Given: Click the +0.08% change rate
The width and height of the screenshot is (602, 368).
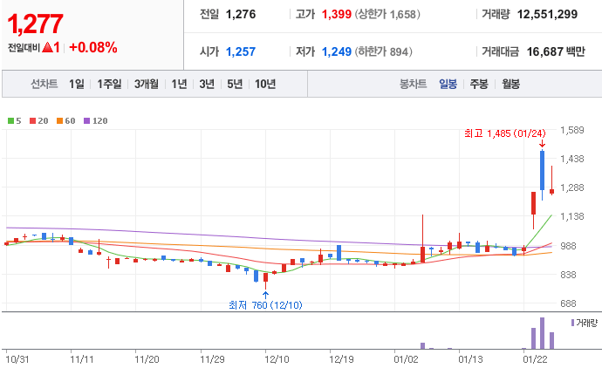Looking at the screenshot, I should tap(92, 48).
